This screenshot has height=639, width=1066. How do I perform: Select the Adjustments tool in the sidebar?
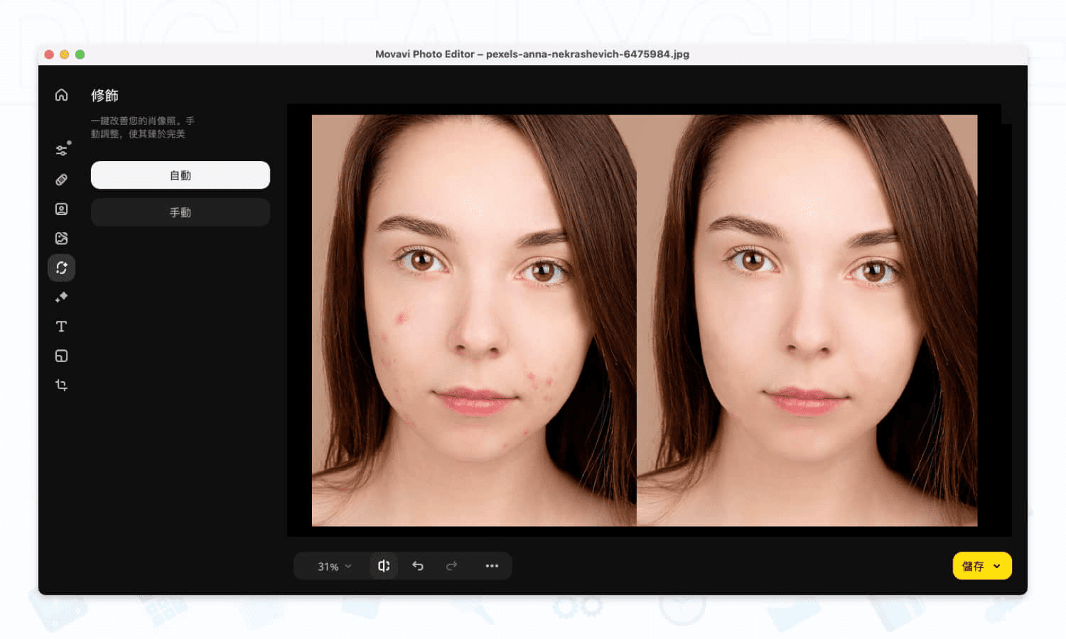tap(61, 149)
